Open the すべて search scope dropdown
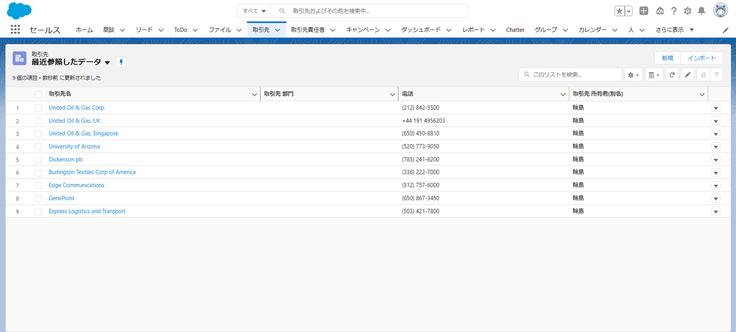 (x=254, y=11)
